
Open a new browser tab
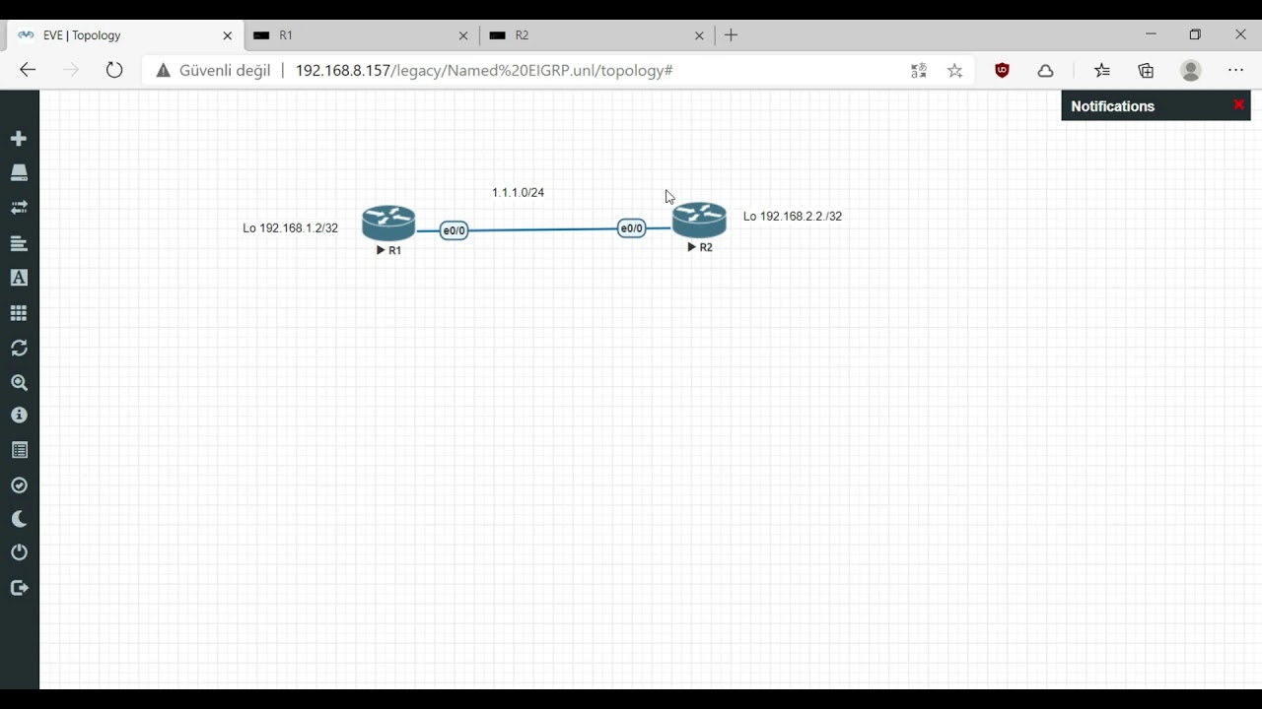pyautogui.click(x=731, y=35)
